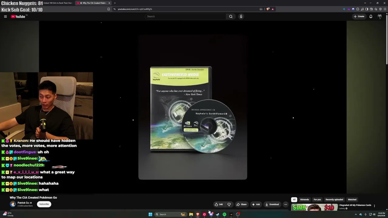Image resolution: width=388 pixels, height=218 pixels.
Task: Toggle the browser sidebar panel
Action: [367, 9]
